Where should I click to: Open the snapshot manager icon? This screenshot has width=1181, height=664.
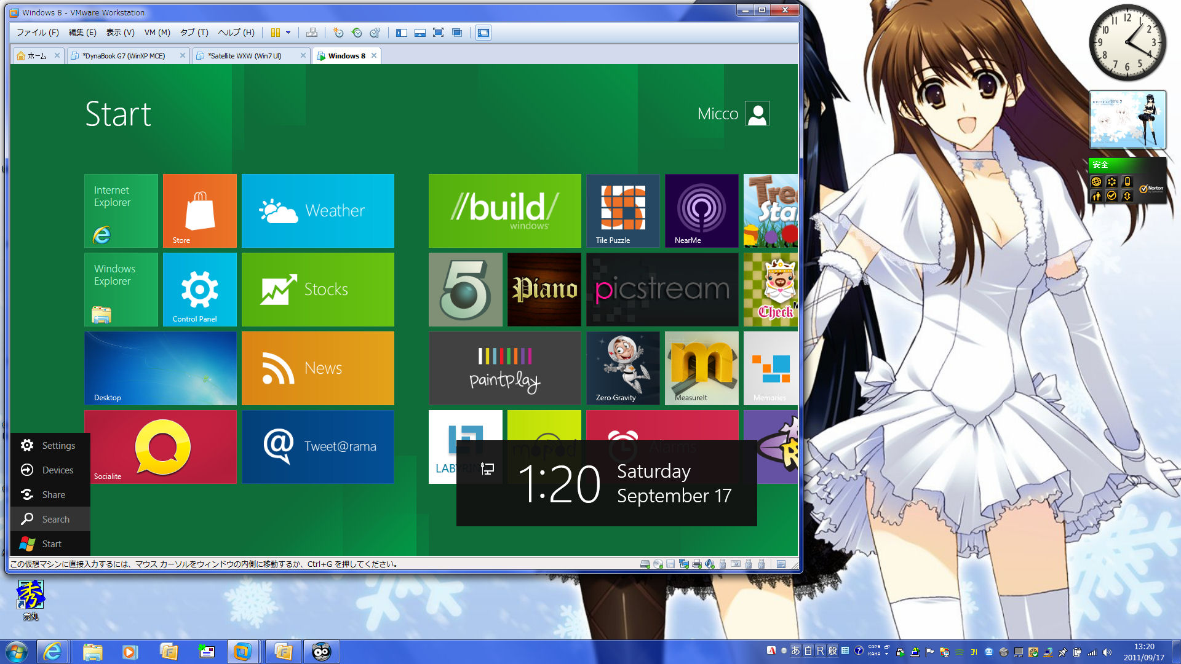[375, 33]
